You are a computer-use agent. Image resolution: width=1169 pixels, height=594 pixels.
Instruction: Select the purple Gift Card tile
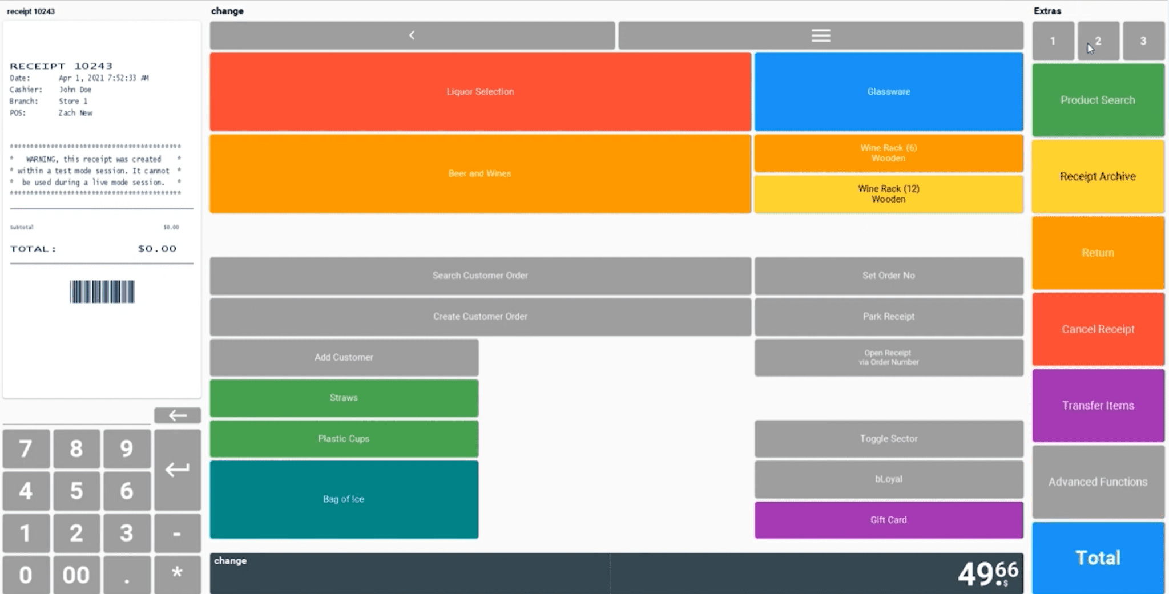click(x=888, y=520)
